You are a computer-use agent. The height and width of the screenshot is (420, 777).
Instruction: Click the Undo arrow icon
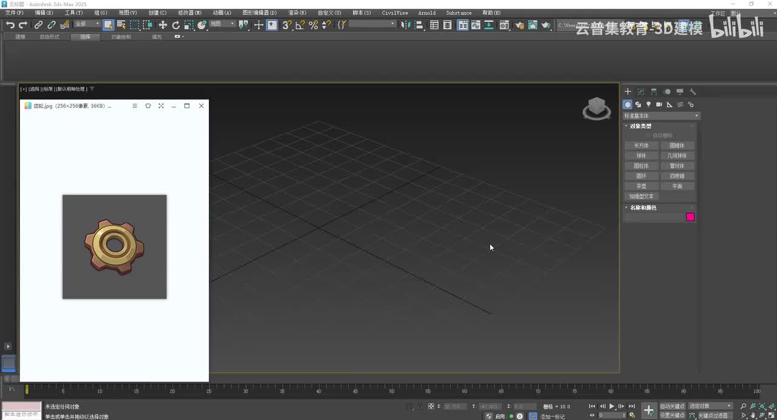[10, 25]
